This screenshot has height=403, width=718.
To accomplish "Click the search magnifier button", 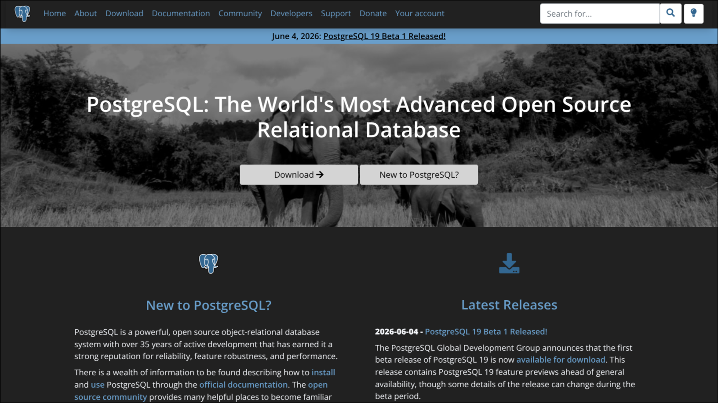I will coord(671,13).
